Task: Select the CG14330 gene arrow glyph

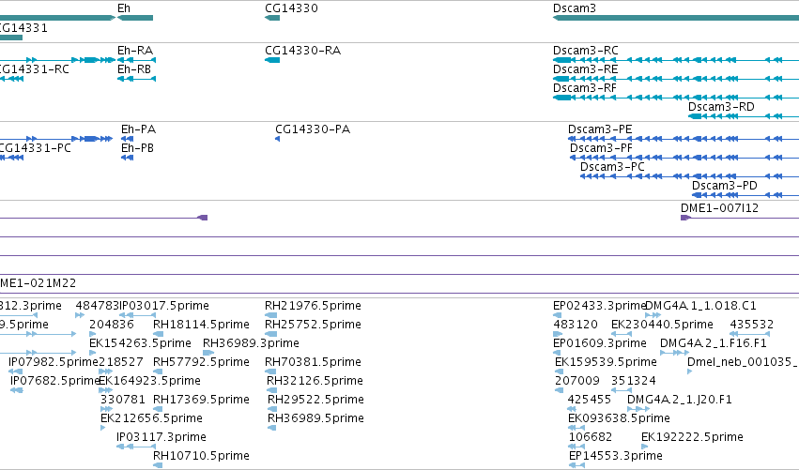Action: (x=272, y=18)
